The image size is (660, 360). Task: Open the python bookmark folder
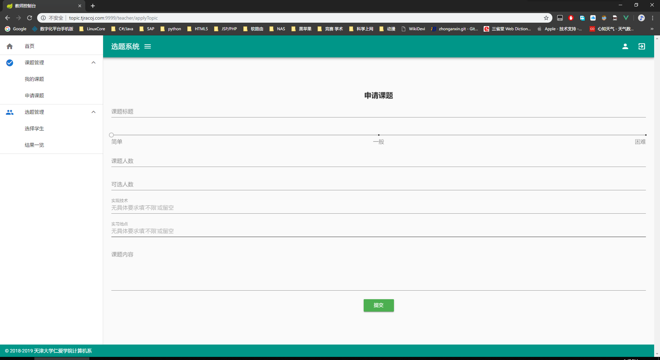coord(170,29)
